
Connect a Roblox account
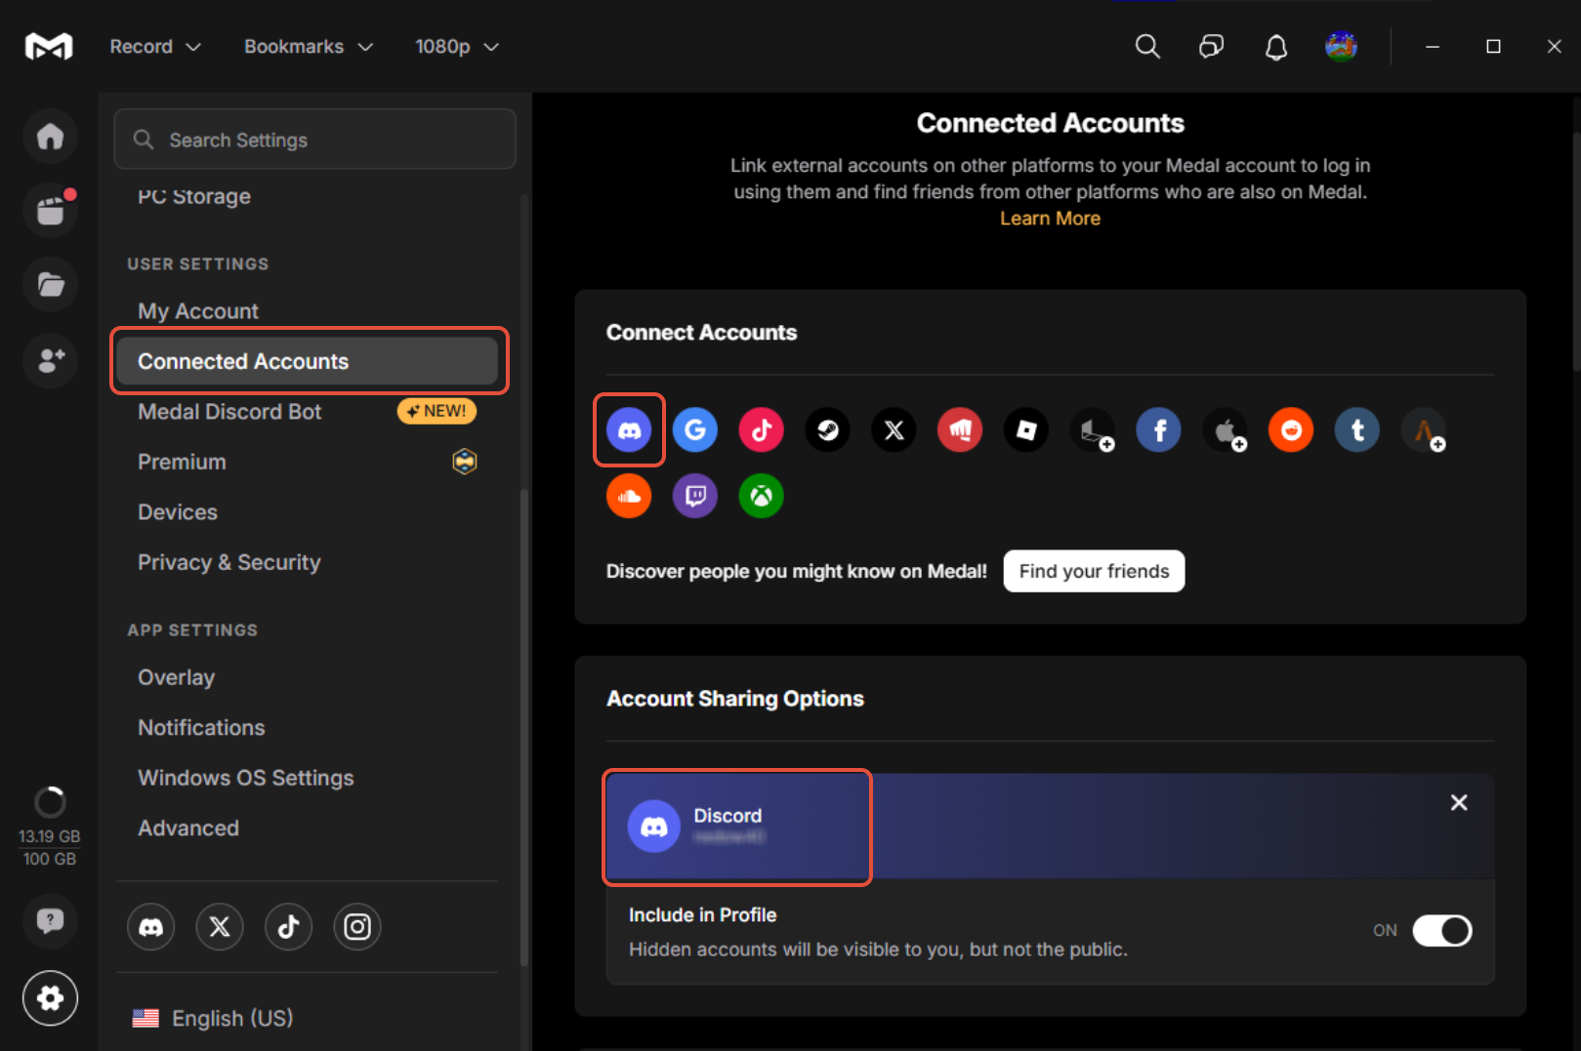click(1026, 429)
